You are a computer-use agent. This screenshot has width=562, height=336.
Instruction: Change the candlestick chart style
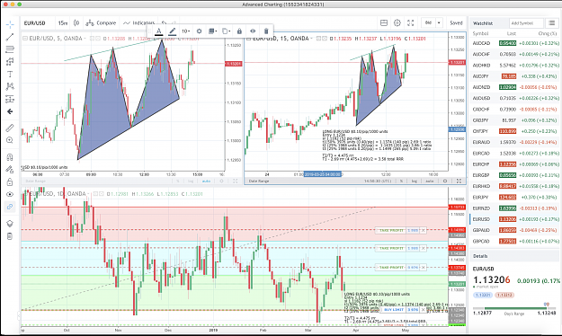tap(76, 23)
